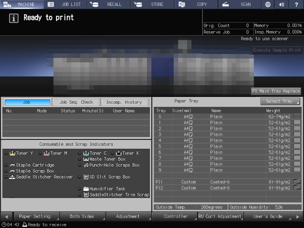Click the Toner Y indicator icon
Image resolution: width=304 pixels, height=228 pixels.
point(12,153)
